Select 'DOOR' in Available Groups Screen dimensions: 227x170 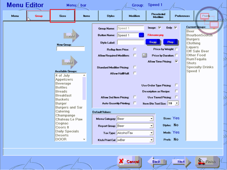click(69, 139)
